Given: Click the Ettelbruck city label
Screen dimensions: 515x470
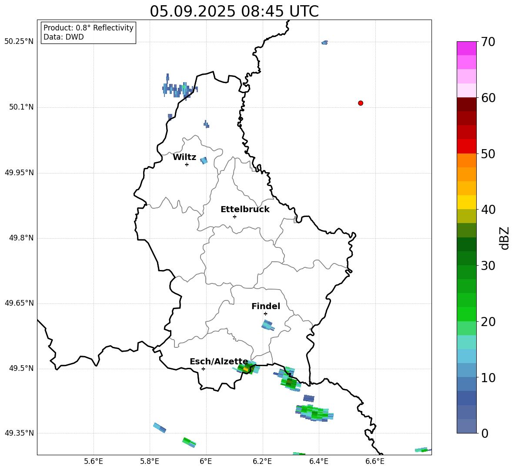Looking at the screenshot, I should (245, 210).
